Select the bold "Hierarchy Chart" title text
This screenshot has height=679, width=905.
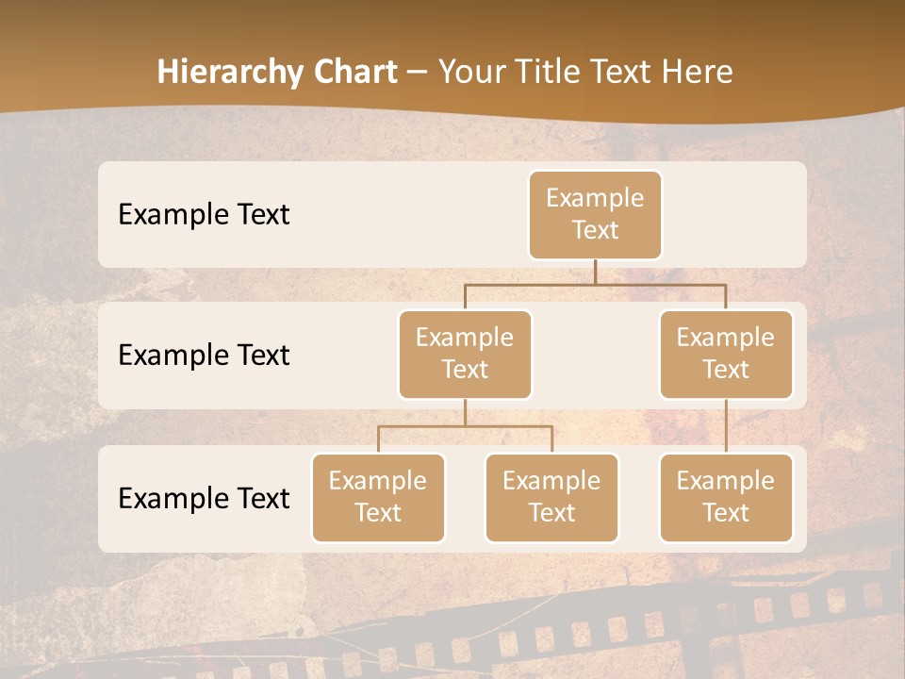pyautogui.click(x=277, y=72)
